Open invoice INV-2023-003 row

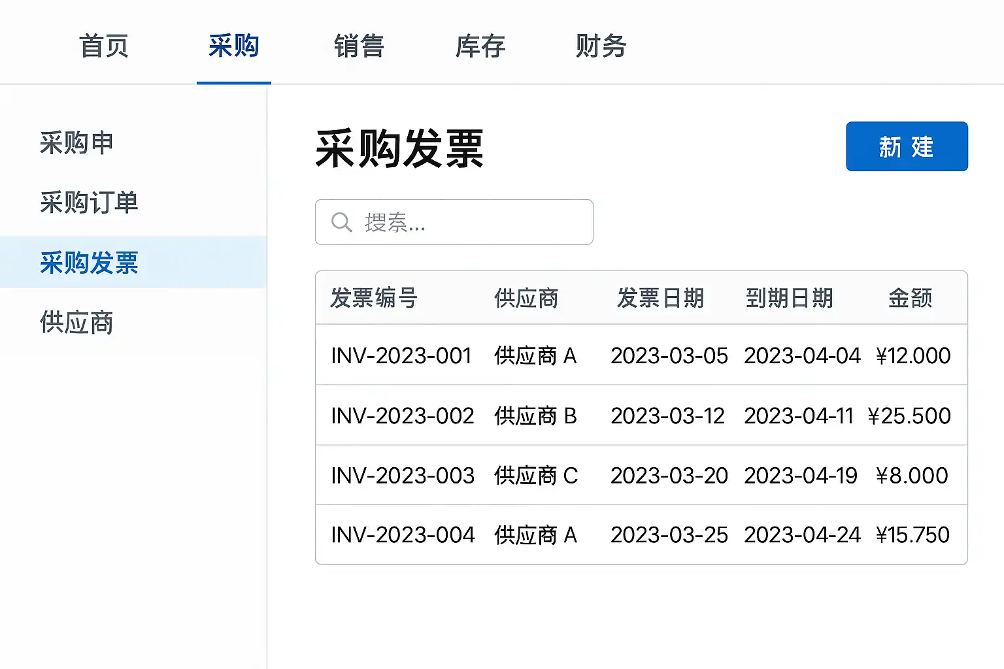tap(402, 476)
